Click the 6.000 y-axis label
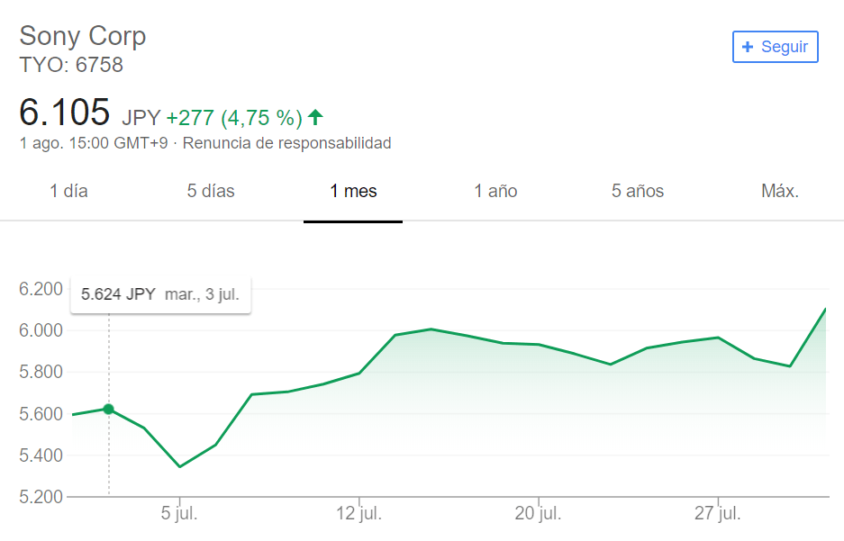The image size is (844, 541). click(x=41, y=330)
